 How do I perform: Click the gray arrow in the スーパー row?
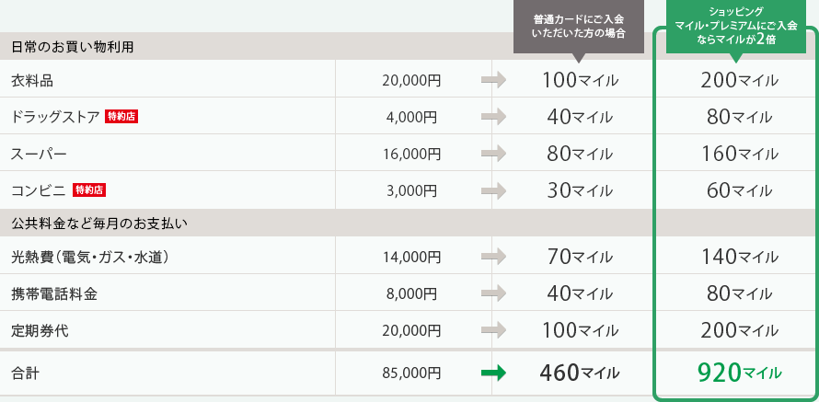pos(493,154)
